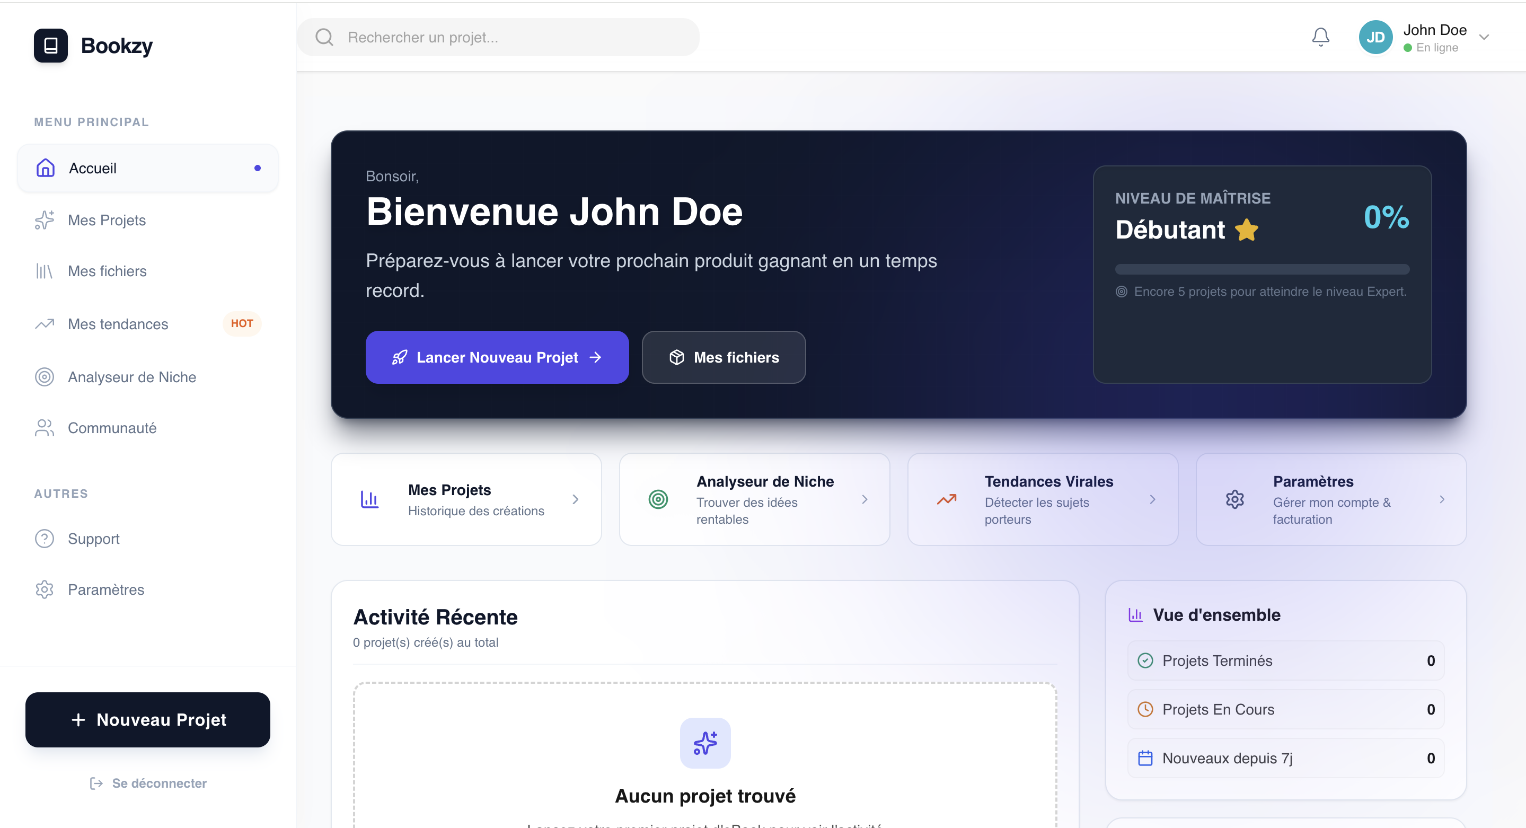Click the gear icon on Paramètres card
This screenshot has width=1526, height=828.
click(x=1234, y=499)
